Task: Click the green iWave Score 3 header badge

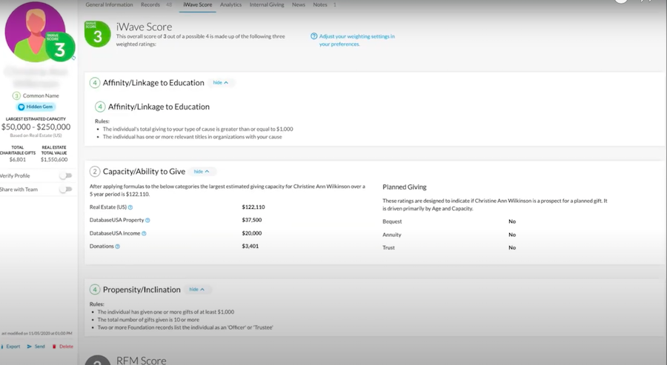Action: point(97,34)
